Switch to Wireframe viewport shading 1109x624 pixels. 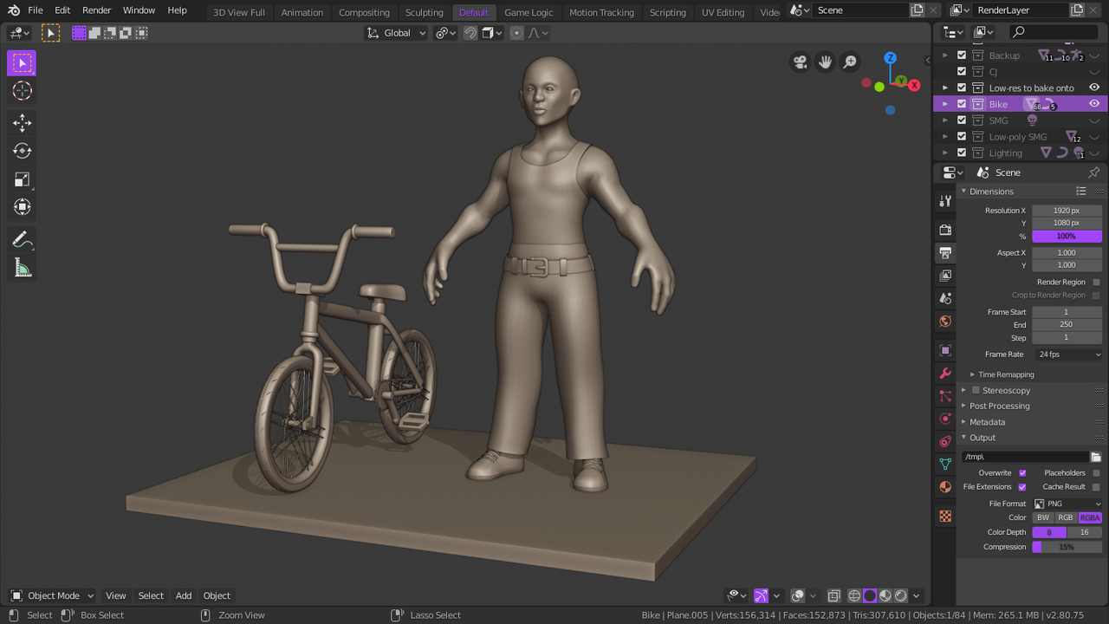tap(854, 595)
